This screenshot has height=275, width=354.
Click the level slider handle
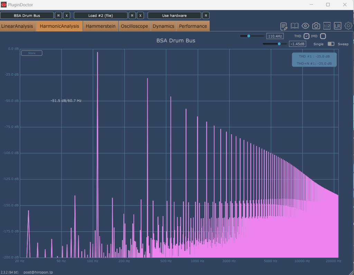pyautogui.click(x=279, y=44)
